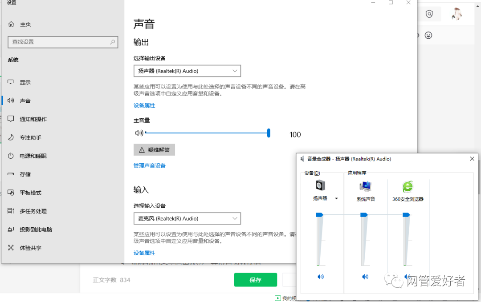Click the 100 volume value text
The image size is (481, 302).
(x=295, y=135)
